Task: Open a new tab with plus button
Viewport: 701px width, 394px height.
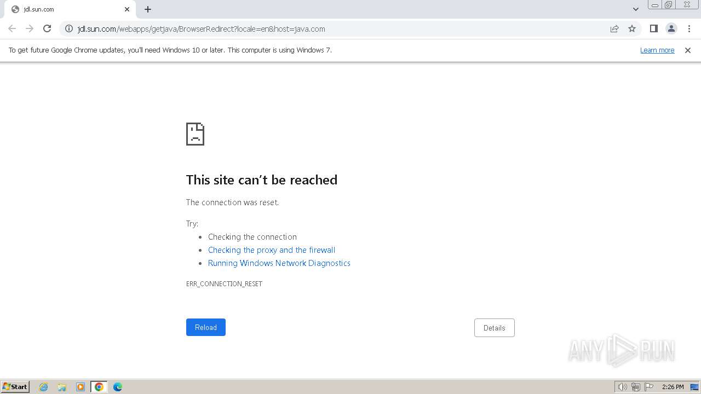Action: [148, 9]
